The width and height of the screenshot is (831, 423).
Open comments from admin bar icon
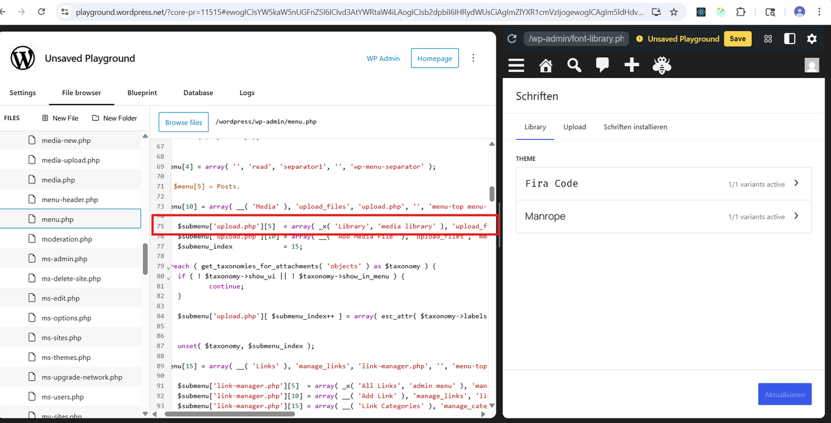click(x=602, y=65)
